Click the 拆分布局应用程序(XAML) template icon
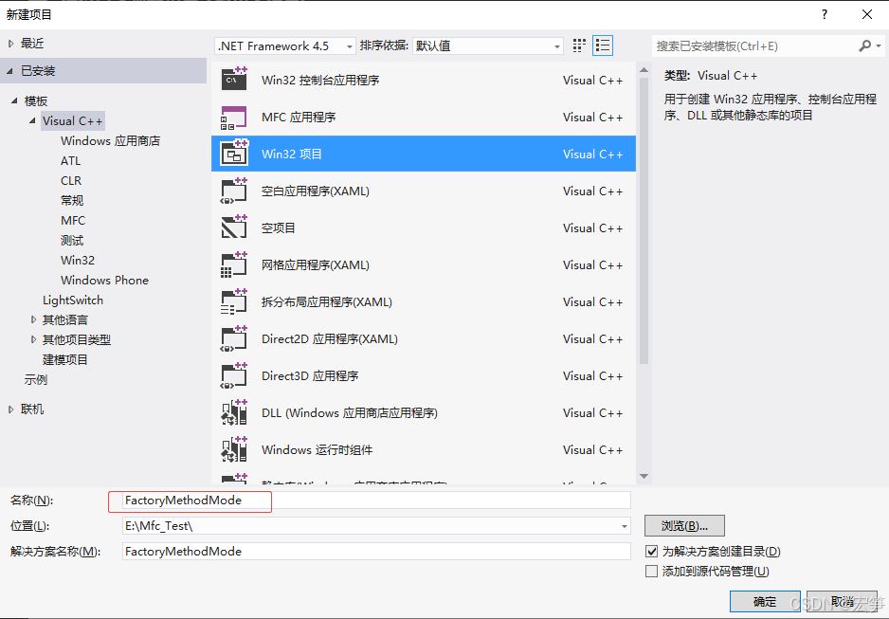The height and width of the screenshot is (619, 889). (234, 301)
